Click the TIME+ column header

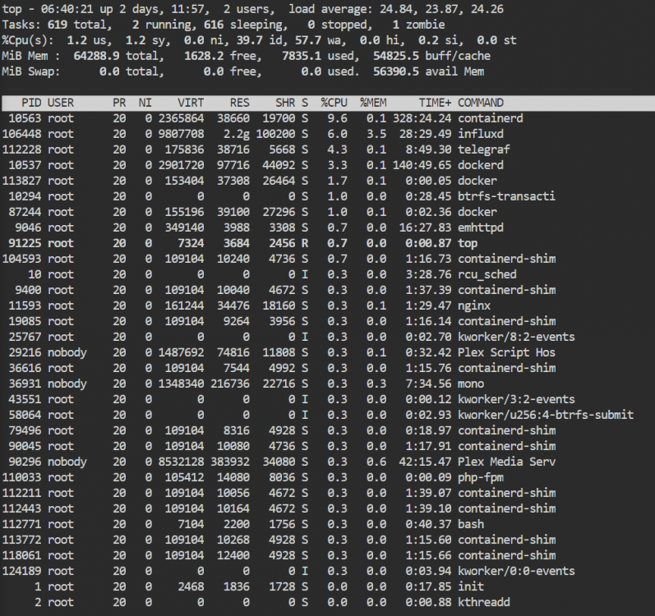pos(435,103)
